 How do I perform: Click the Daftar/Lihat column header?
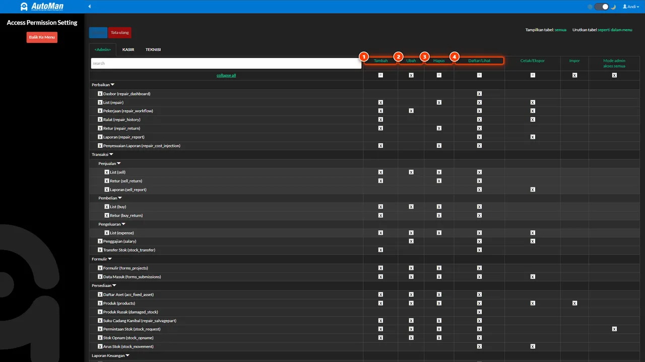479,61
